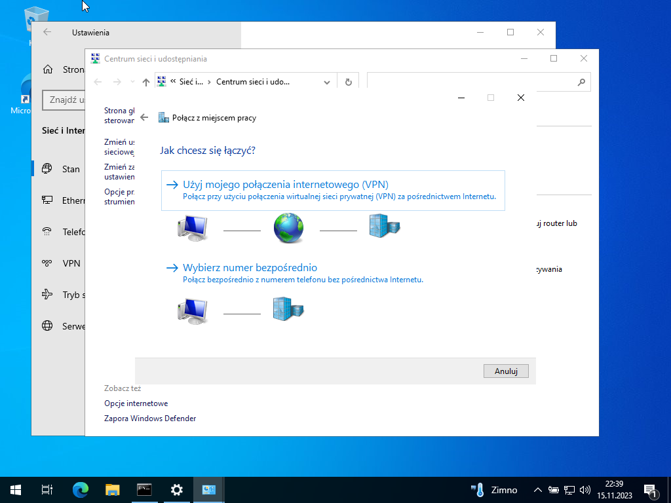Switch to the Settings gear taskbar app

click(x=176, y=490)
